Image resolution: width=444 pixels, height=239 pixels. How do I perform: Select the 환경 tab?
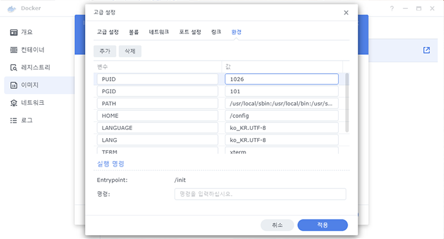[236, 32]
